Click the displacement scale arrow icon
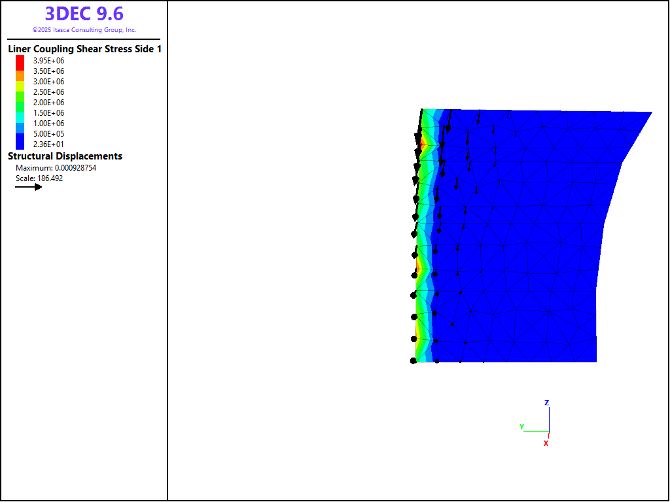The image size is (670, 502). pos(29,187)
